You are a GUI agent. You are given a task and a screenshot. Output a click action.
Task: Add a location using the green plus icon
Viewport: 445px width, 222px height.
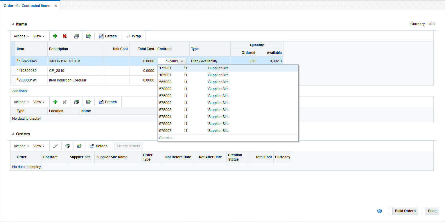tap(55, 102)
